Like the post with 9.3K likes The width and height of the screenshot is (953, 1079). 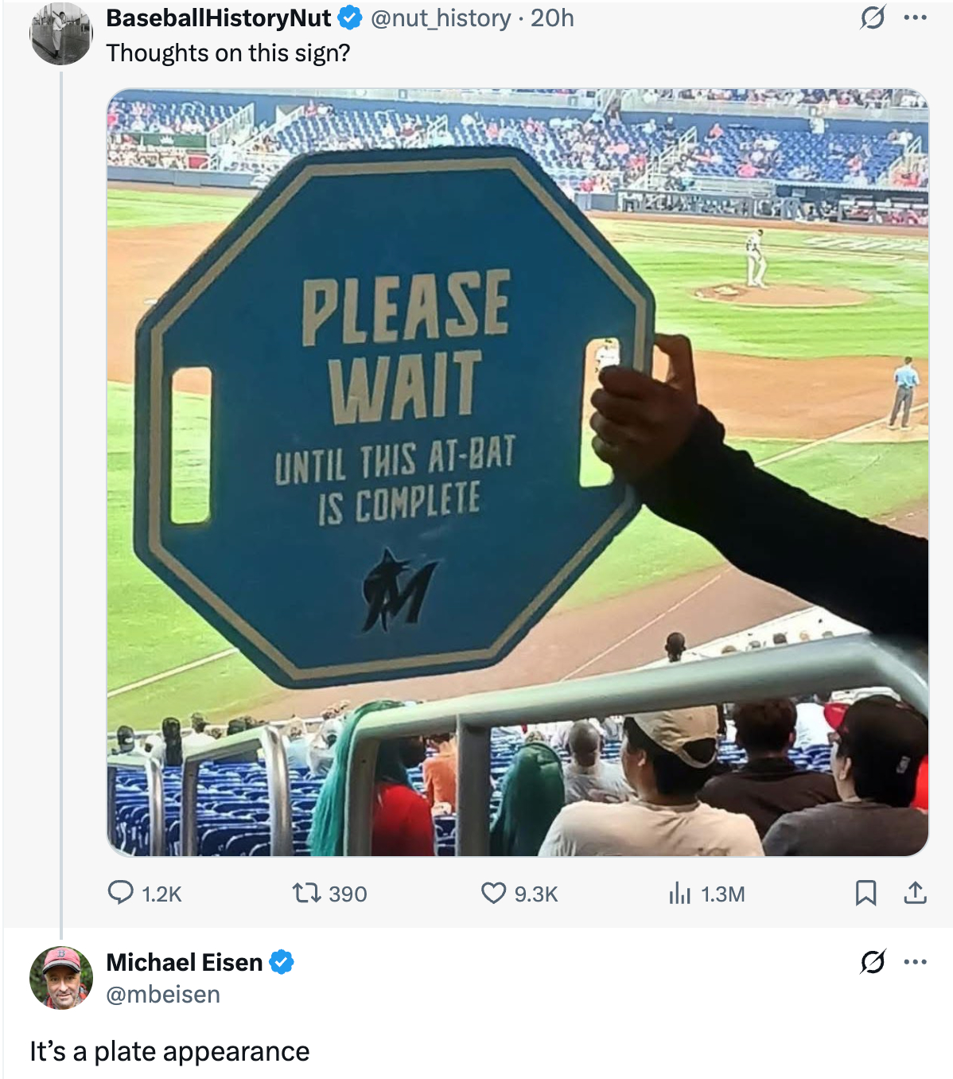(x=493, y=893)
